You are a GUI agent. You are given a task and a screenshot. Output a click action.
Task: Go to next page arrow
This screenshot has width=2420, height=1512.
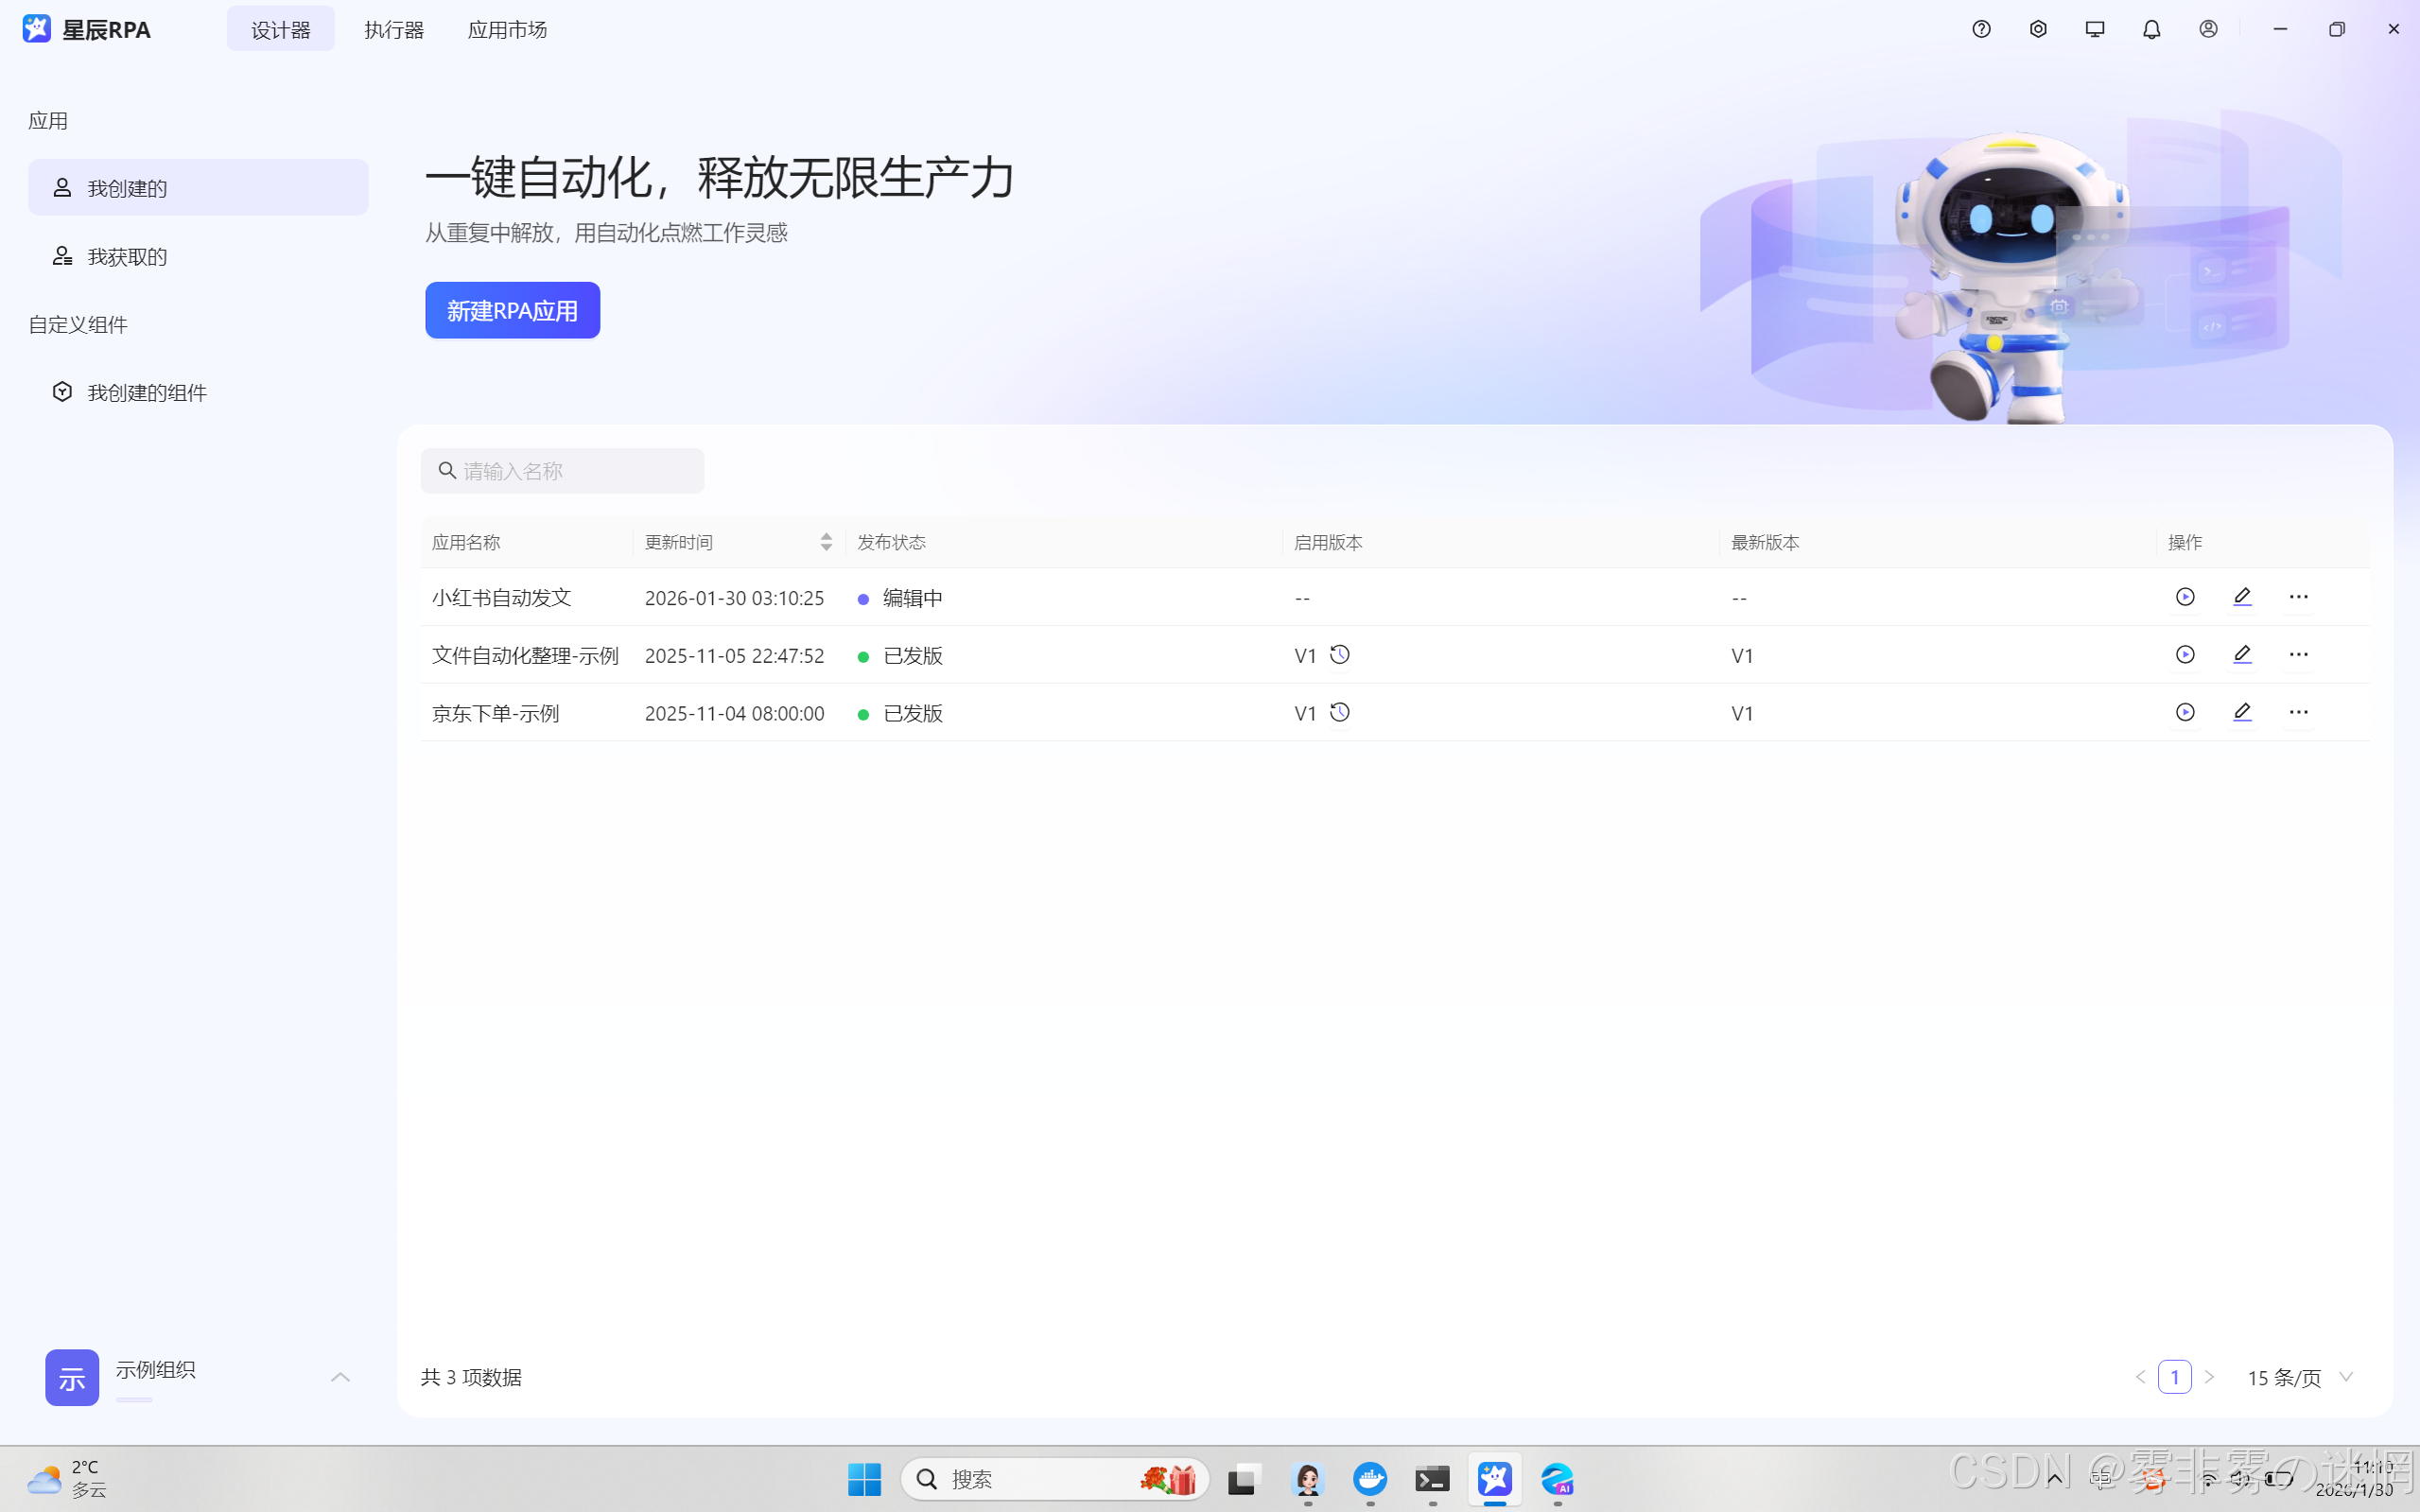tap(2210, 1378)
